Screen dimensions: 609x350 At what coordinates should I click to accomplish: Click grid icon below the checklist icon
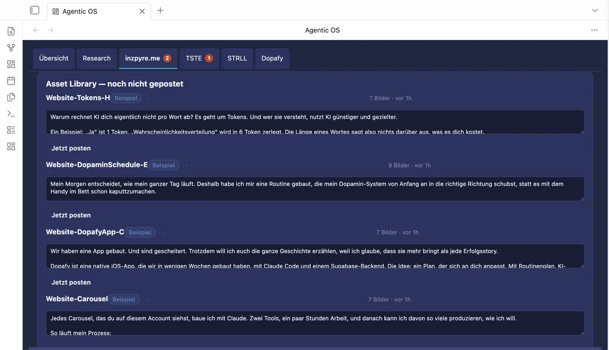click(11, 146)
